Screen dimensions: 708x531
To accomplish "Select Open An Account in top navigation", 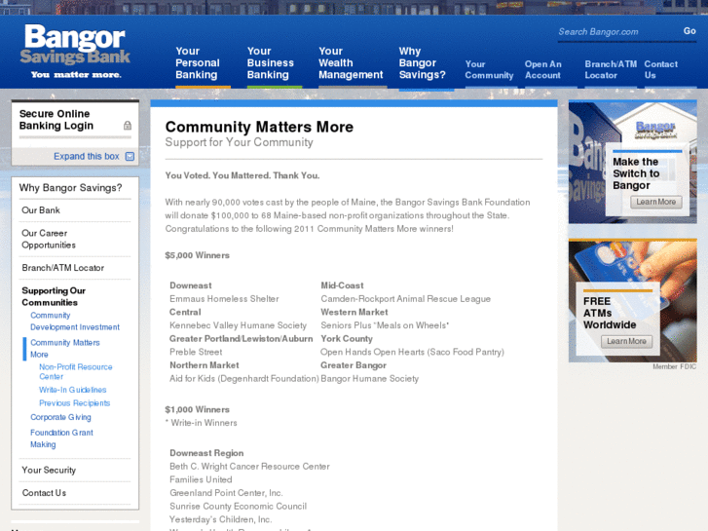I will click(x=542, y=69).
